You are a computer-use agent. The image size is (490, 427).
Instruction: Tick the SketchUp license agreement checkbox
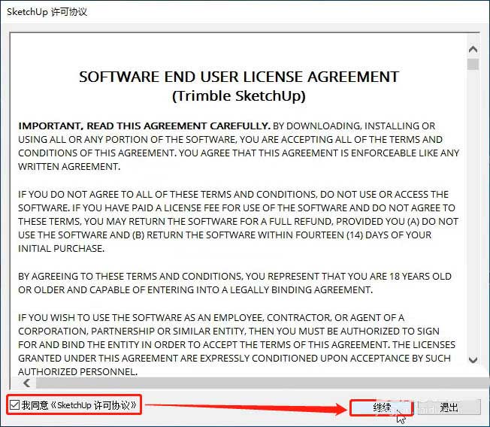click(x=15, y=404)
